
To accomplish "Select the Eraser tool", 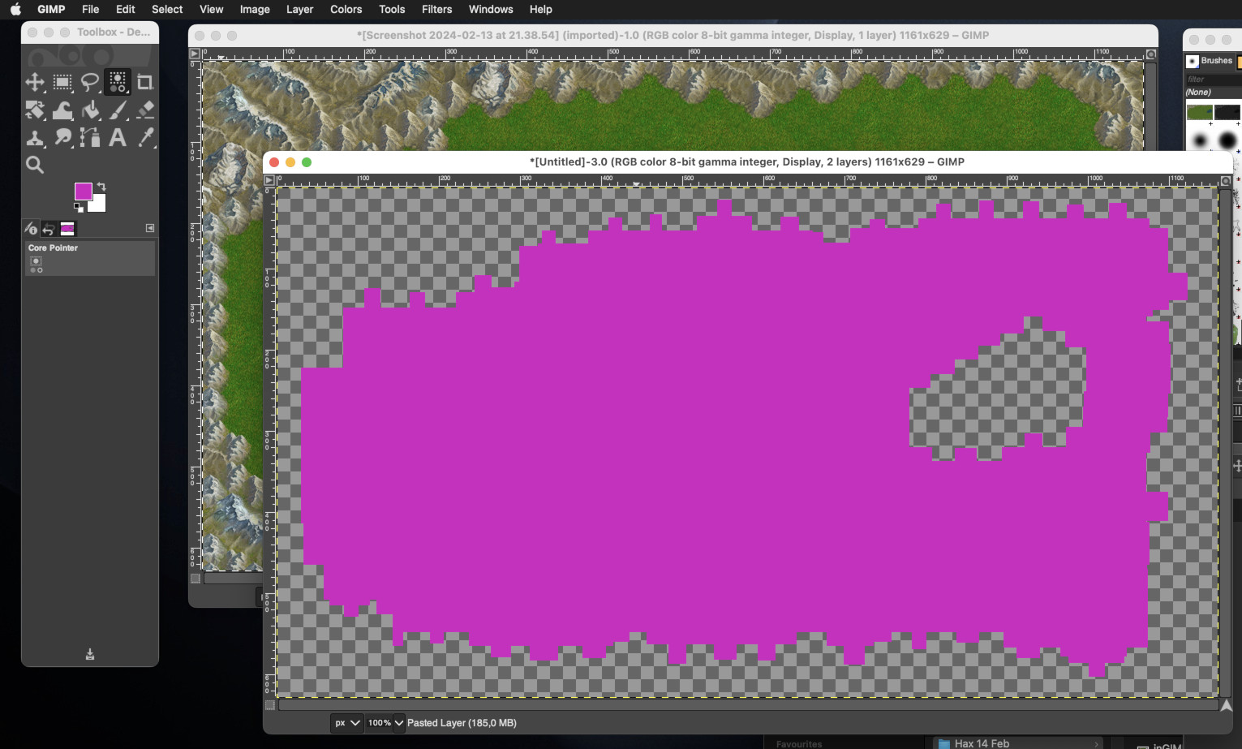I will [145, 110].
